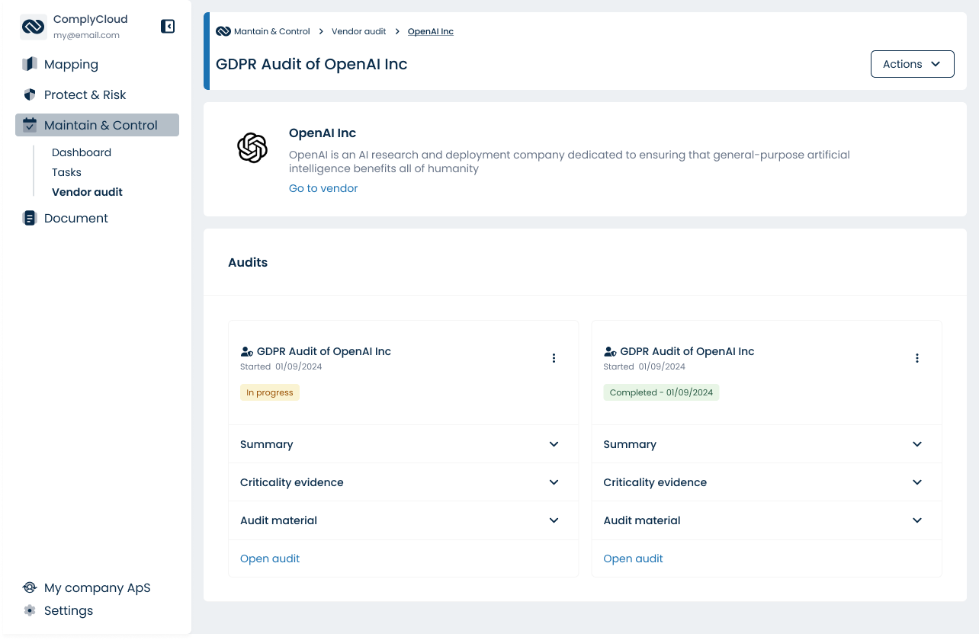Click the Completed card Started date
The width and height of the screenshot is (979, 640).
pyautogui.click(x=644, y=366)
